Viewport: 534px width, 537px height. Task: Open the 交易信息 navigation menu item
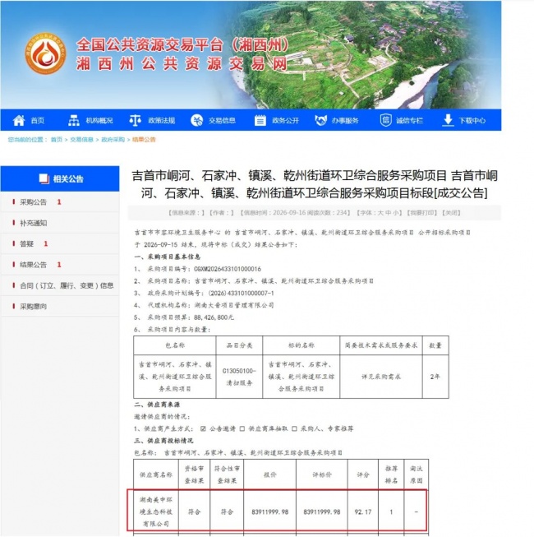coord(222,121)
